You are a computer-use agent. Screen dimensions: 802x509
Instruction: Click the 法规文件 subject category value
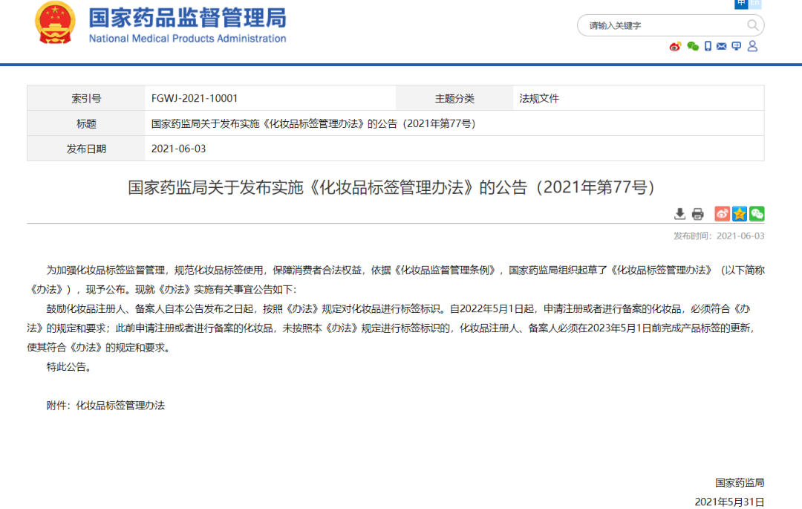539,98
